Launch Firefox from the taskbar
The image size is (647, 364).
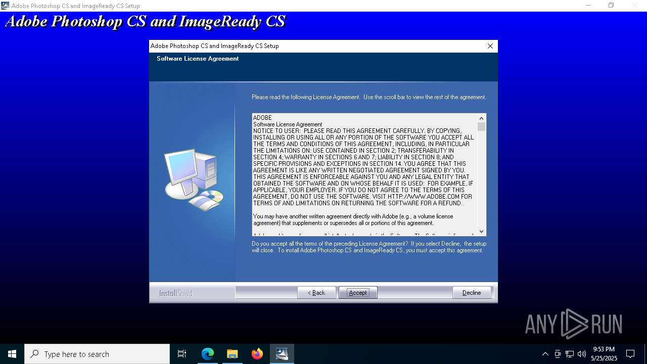[x=257, y=354]
